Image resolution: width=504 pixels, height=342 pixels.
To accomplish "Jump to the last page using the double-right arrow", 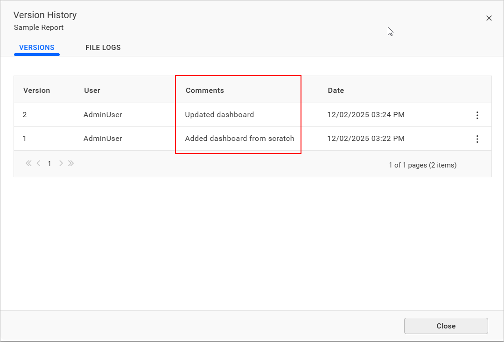I will click(x=71, y=163).
